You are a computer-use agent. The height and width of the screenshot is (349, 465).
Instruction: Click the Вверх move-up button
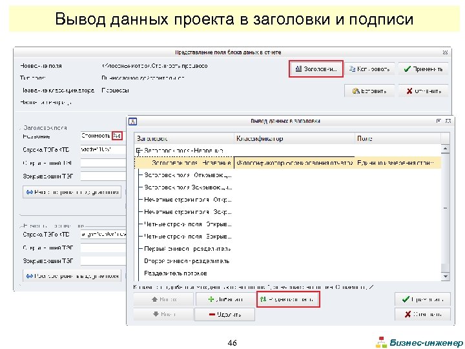click(163, 299)
